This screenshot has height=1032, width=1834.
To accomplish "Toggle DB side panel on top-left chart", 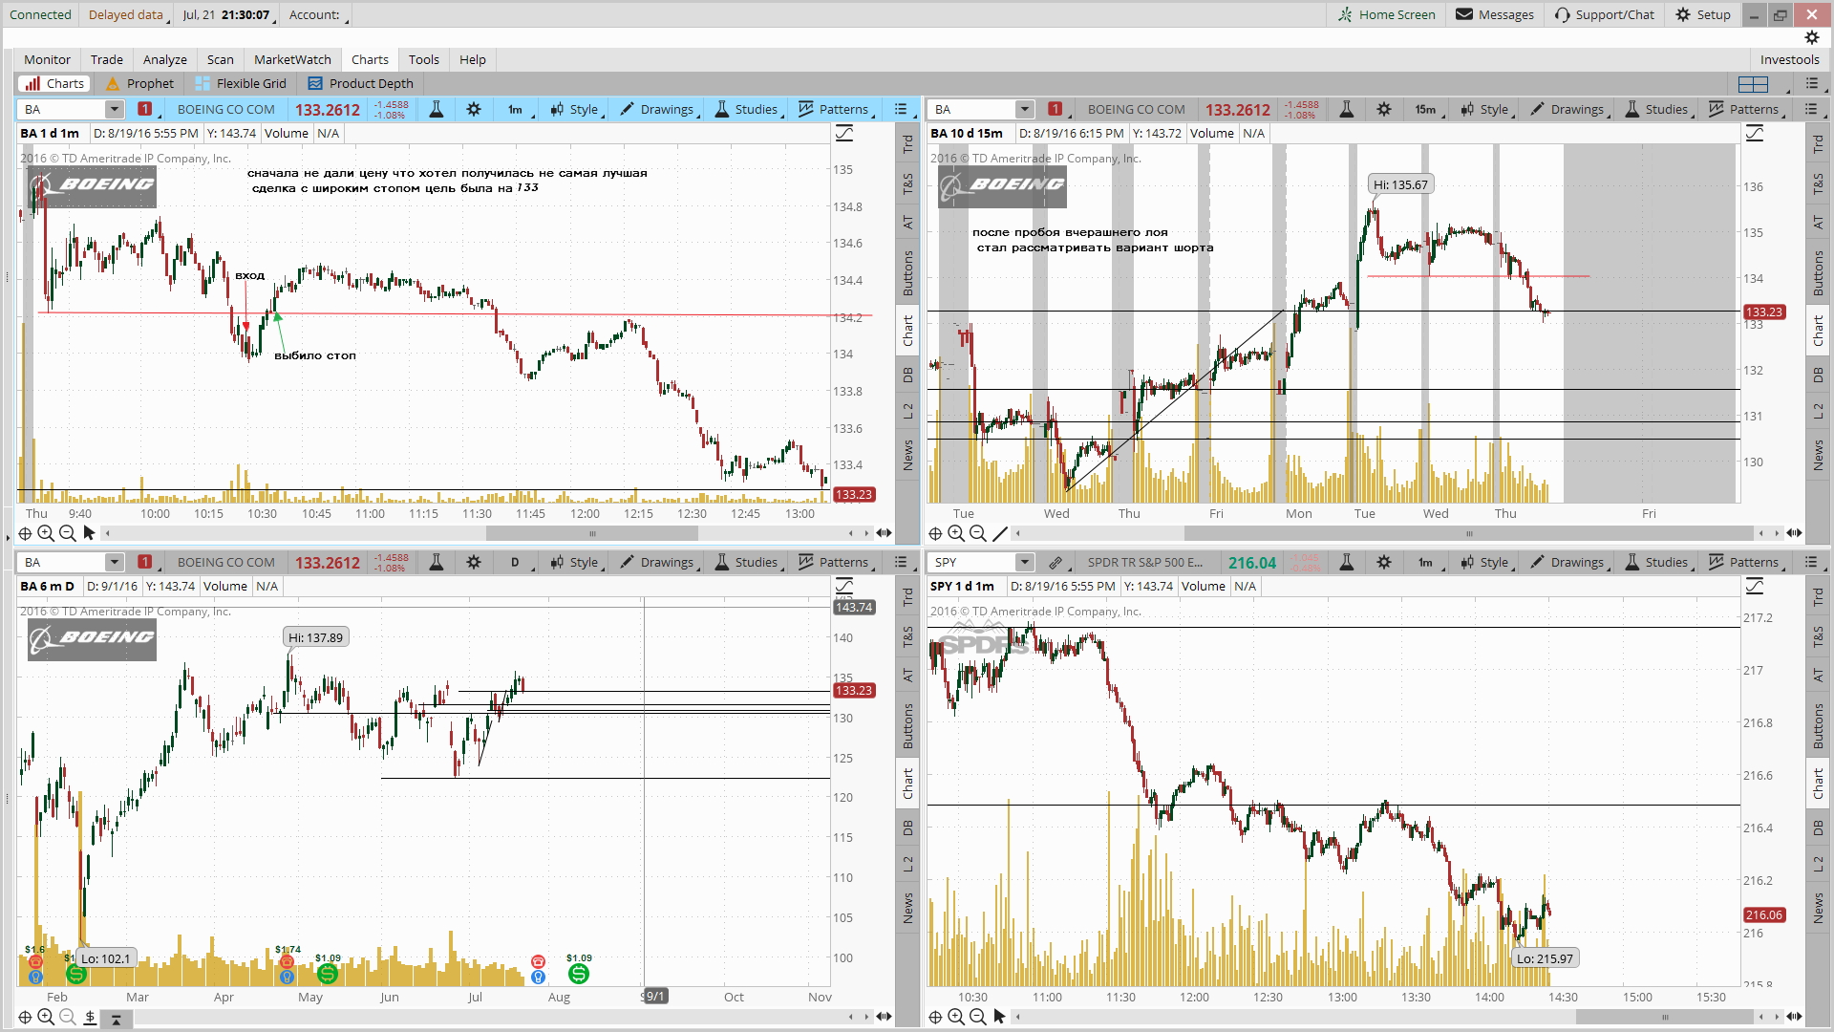I will [907, 376].
